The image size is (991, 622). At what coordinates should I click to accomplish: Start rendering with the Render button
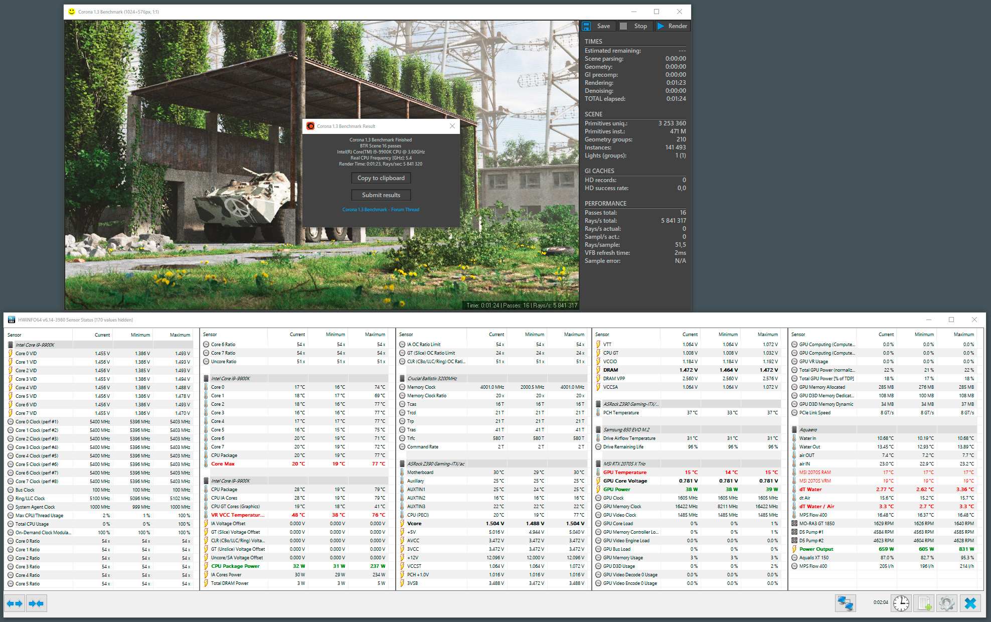[673, 26]
